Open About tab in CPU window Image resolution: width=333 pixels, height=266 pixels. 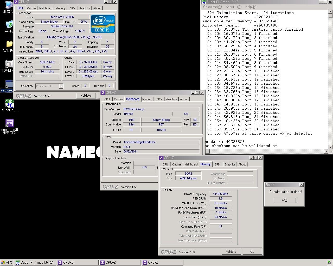tap(97, 8)
